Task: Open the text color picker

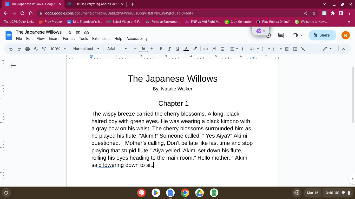Action: [186, 49]
